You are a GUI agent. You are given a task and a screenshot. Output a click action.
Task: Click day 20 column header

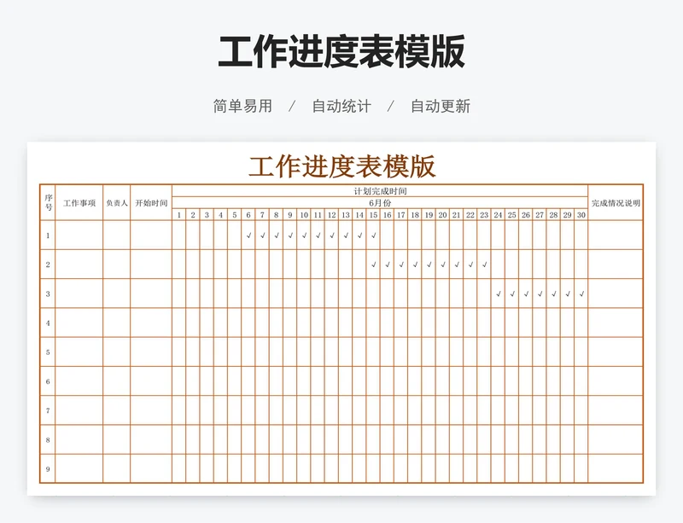click(442, 215)
